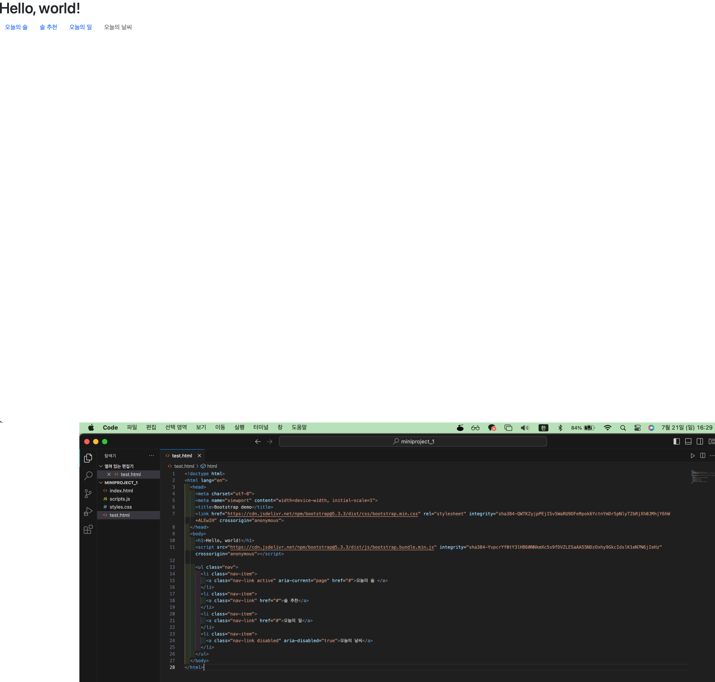The height and width of the screenshot is (682, 715).
Task: Open Explorer panel more actions ellipsis
Action: (151, 455)
